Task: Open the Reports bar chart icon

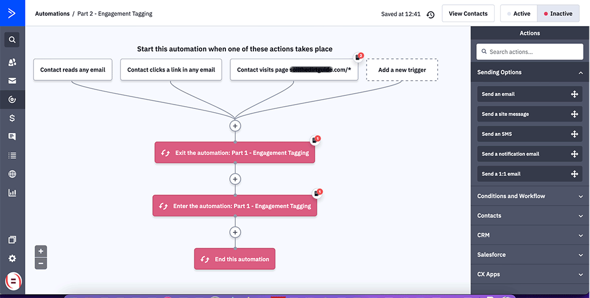Action: 12,193
